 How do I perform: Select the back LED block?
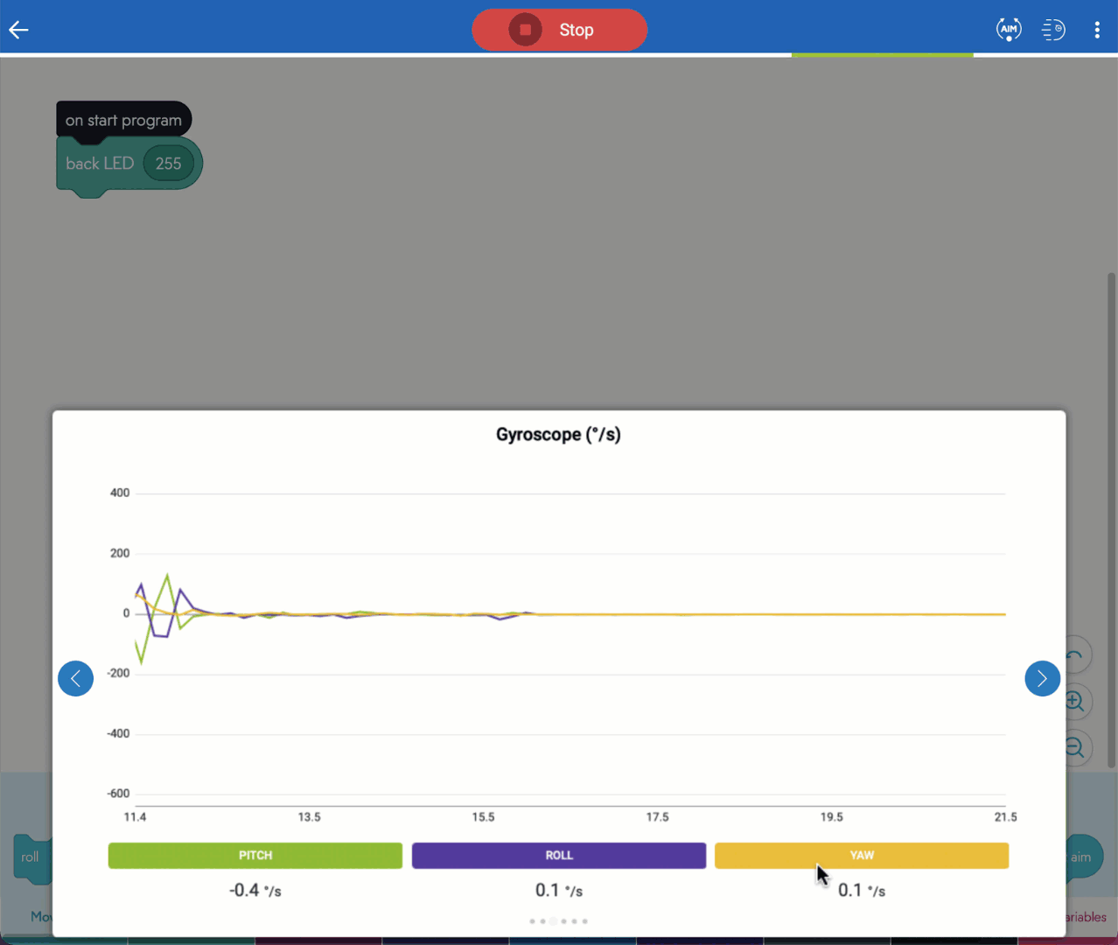click(99, 164)
